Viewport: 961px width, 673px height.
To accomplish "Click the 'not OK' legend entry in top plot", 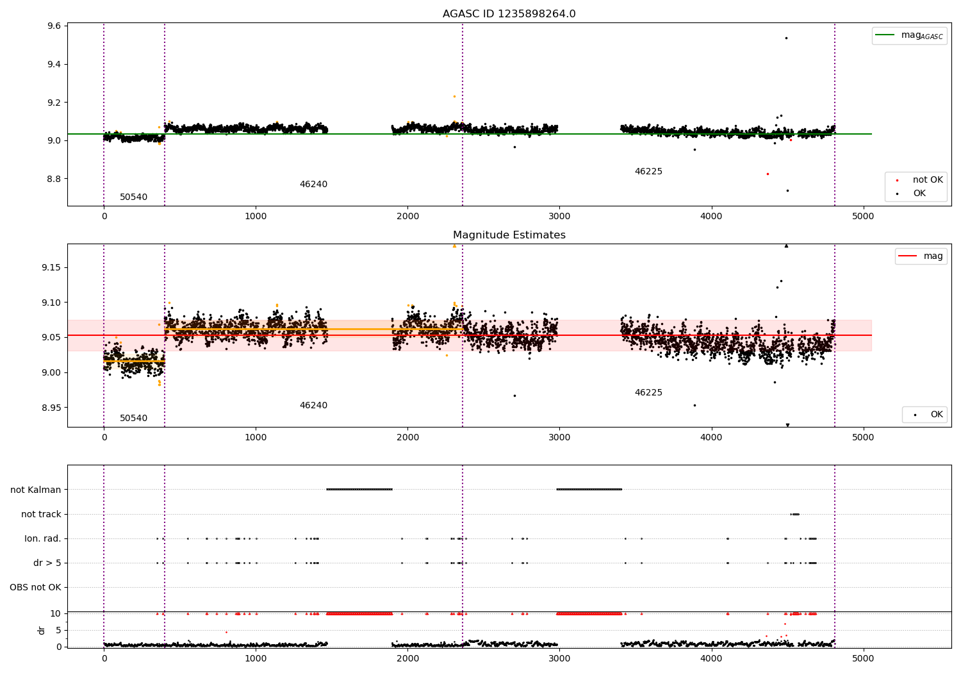I will pyautogui.click(x=916, y=180).
